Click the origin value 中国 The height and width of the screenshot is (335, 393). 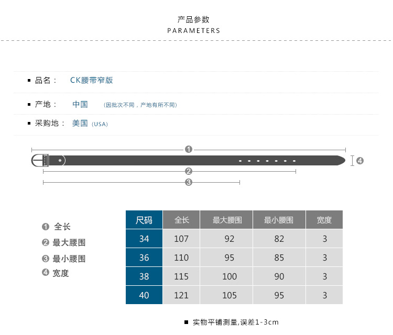(80, 104)
